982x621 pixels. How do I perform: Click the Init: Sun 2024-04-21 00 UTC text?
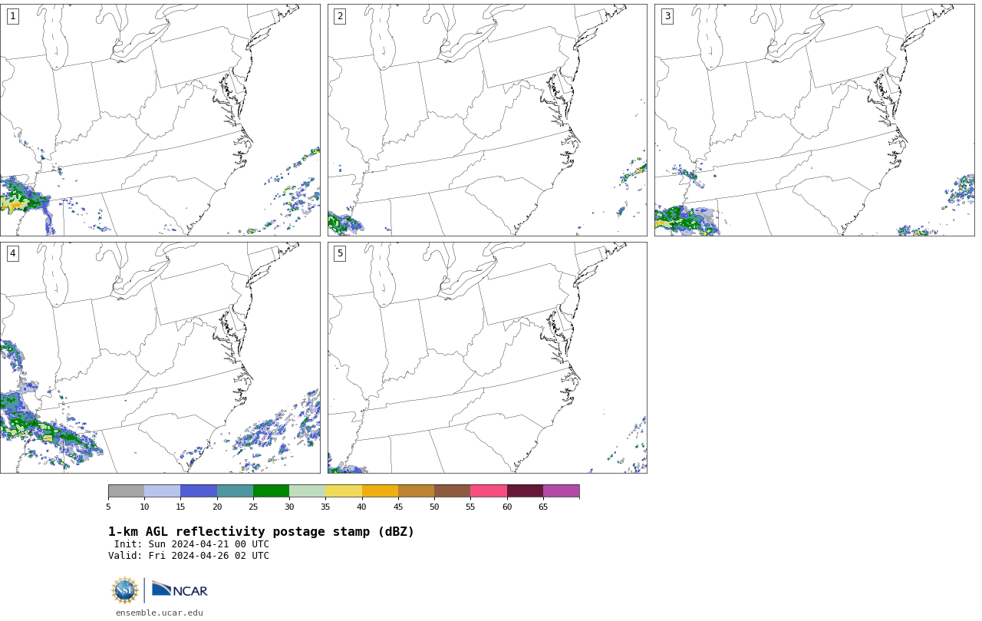[x=192, y=544]
